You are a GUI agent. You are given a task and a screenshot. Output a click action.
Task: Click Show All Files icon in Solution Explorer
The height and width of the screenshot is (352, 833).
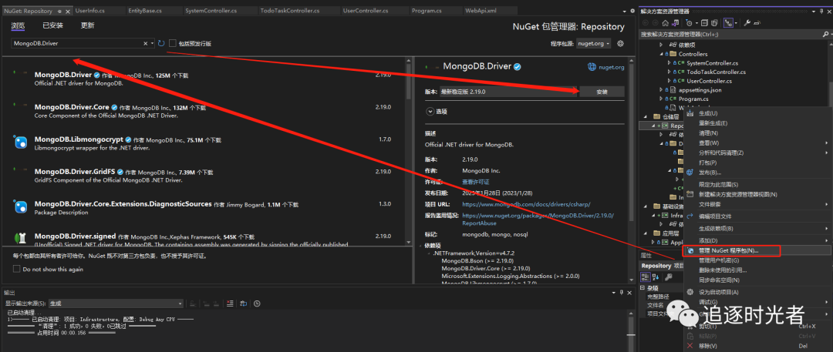(x=714, y=23)
